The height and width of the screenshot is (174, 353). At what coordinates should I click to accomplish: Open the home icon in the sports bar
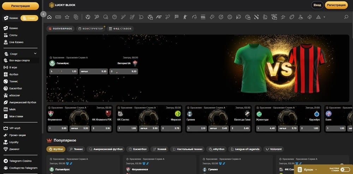tap(49, 17)
